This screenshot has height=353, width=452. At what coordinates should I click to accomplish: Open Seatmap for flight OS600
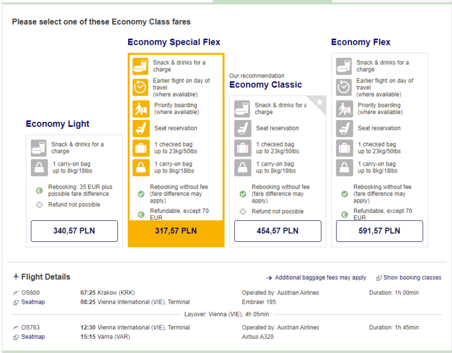coord(32,302)
